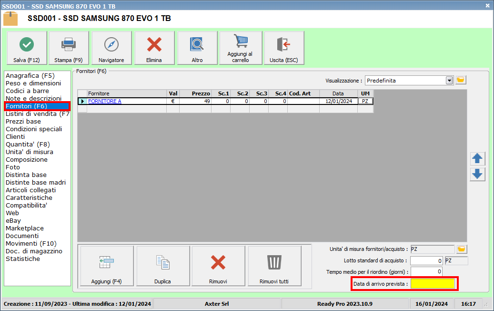Open Caratteristiche section

(29, 198)
